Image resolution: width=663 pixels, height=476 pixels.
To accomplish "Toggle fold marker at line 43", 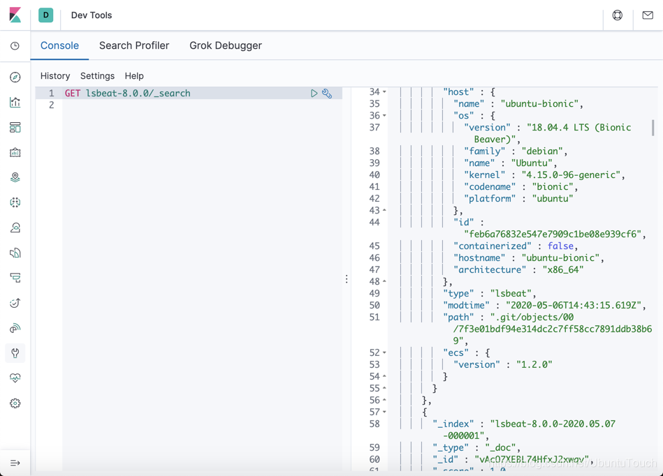I will 384,210.
